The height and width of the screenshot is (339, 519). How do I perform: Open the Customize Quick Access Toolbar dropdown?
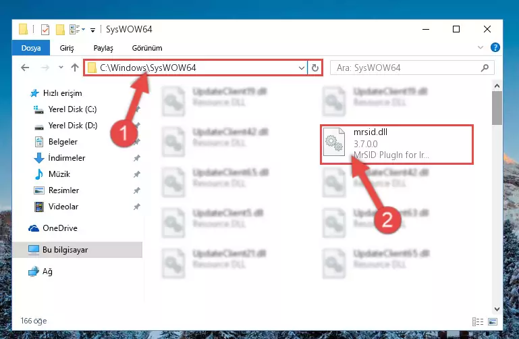[92, 30]
